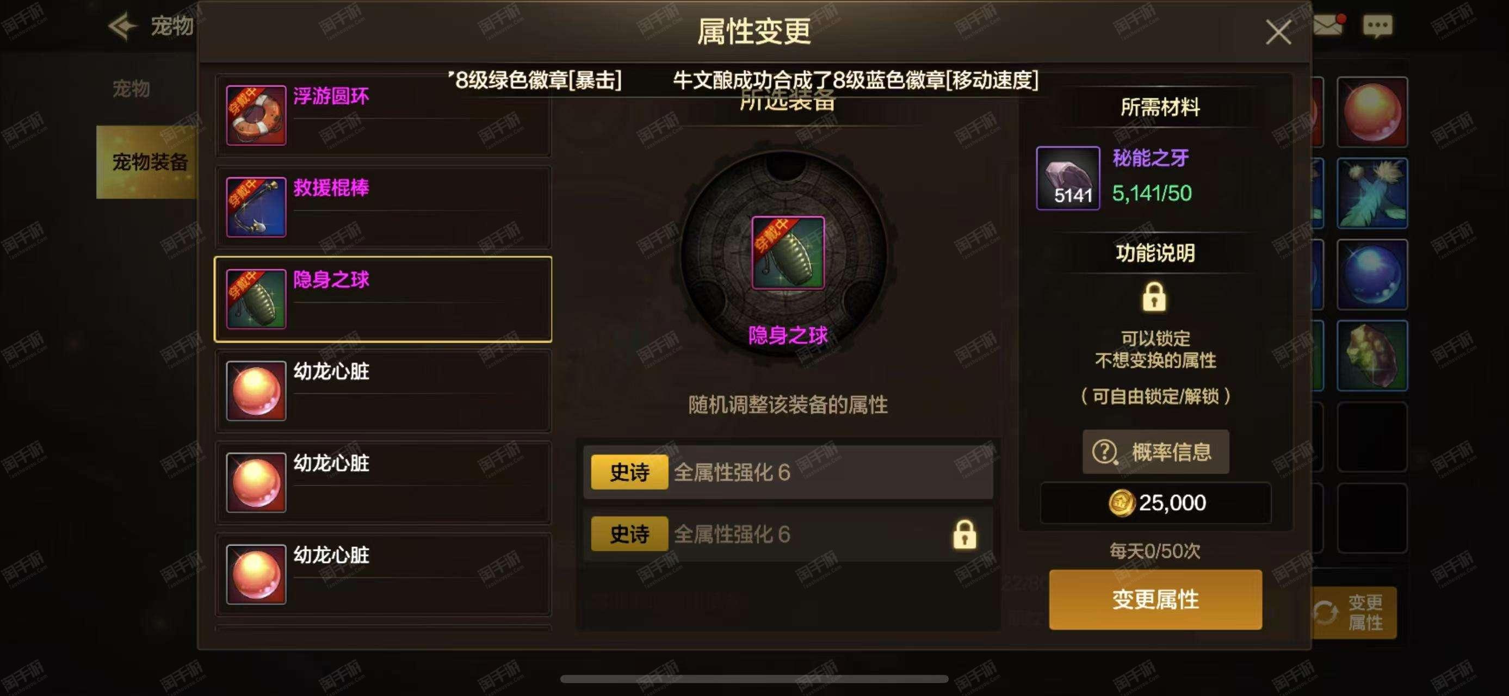Tap the teal feather inventory item
Image resolution: width=1509 pixels, height=696 pixels.
point(1372,193)
